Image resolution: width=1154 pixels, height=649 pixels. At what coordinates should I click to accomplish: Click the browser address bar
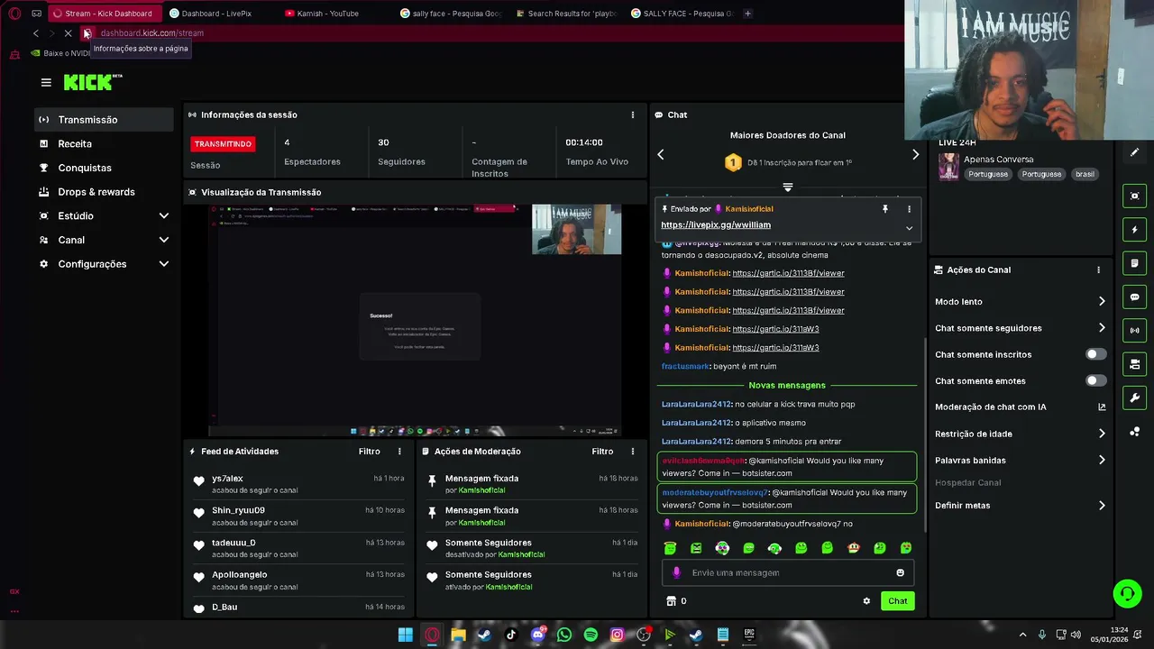click(x=496, y=33)
